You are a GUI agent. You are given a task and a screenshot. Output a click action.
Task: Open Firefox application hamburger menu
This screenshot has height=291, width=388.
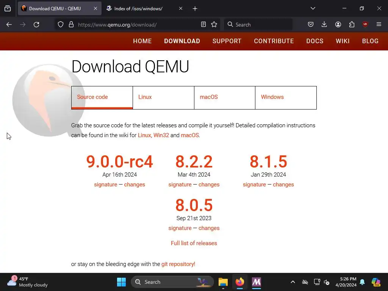(379, 24)
